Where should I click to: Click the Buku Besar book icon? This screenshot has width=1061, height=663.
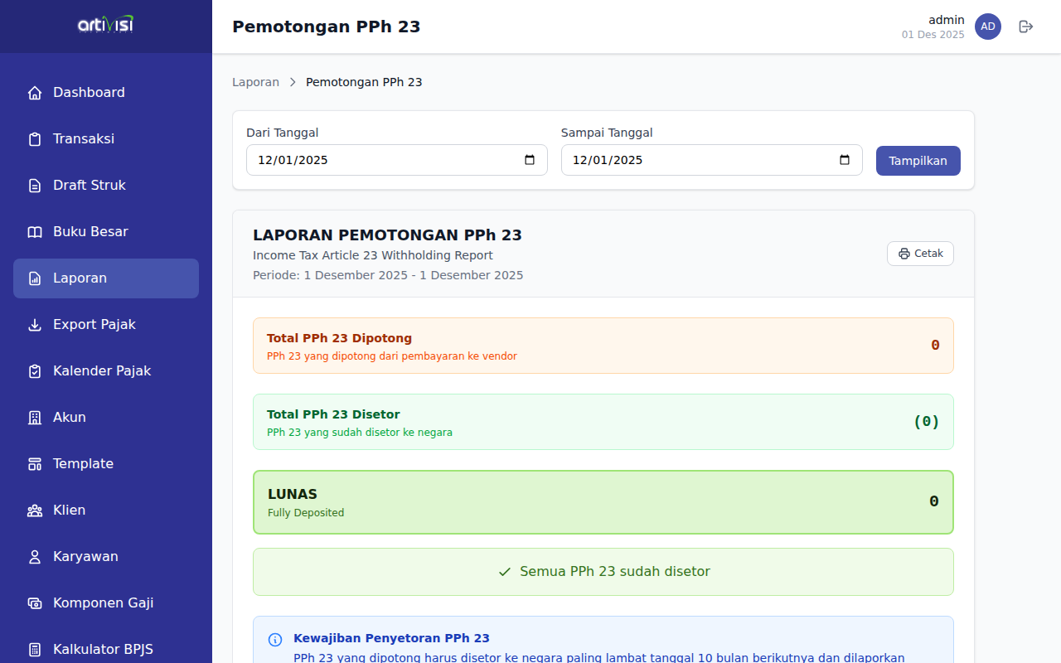point(35,232)
